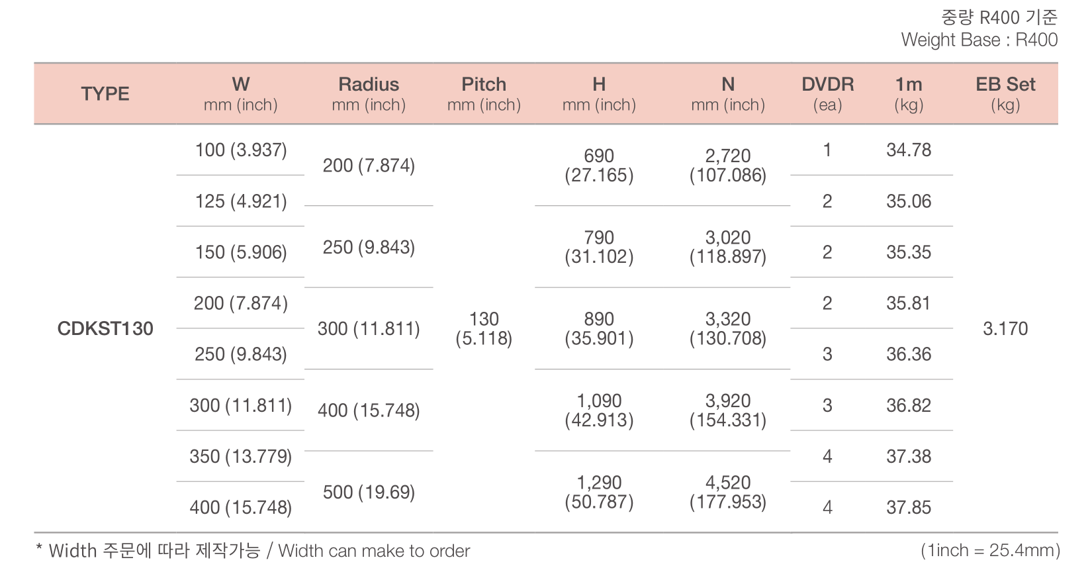Image resolution: width=1092 pixels, height=576 pixels.
Task: Click the EB Set value 3.170
Action: [x=1005, y=328]
